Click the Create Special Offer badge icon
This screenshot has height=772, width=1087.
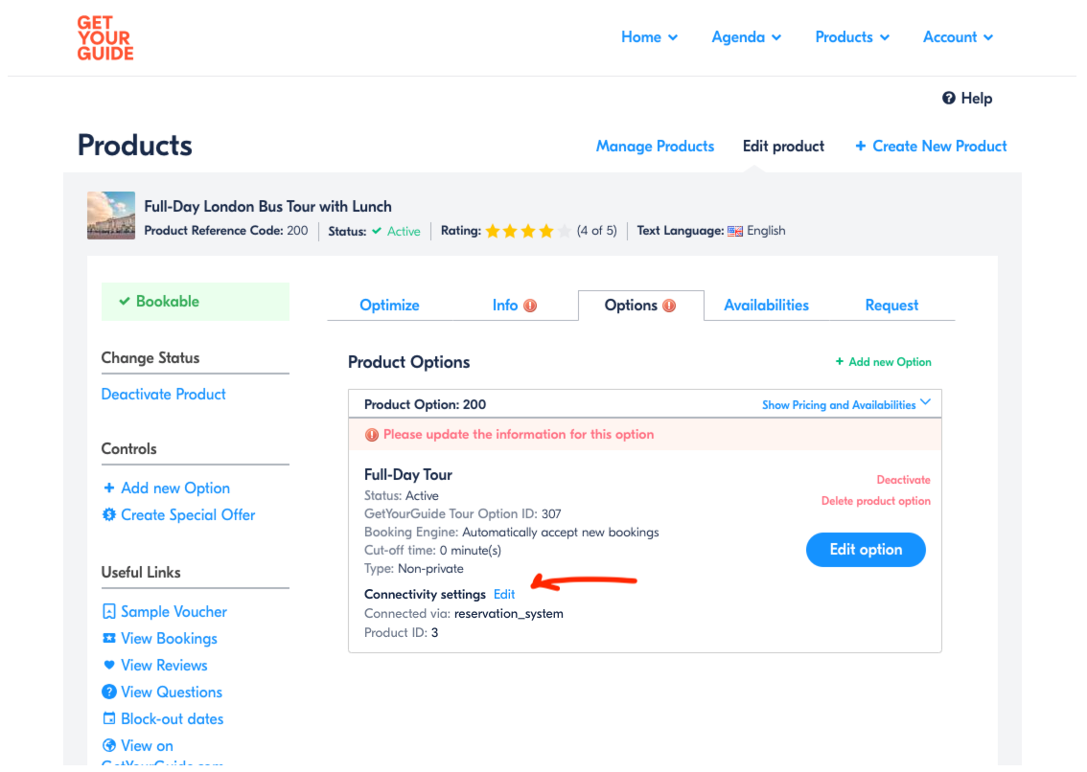point(109,515)
